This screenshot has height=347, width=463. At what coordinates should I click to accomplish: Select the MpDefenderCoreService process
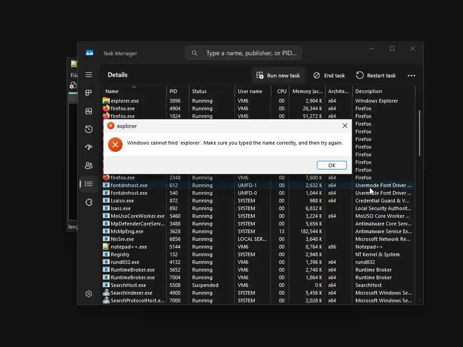(258, 223)
